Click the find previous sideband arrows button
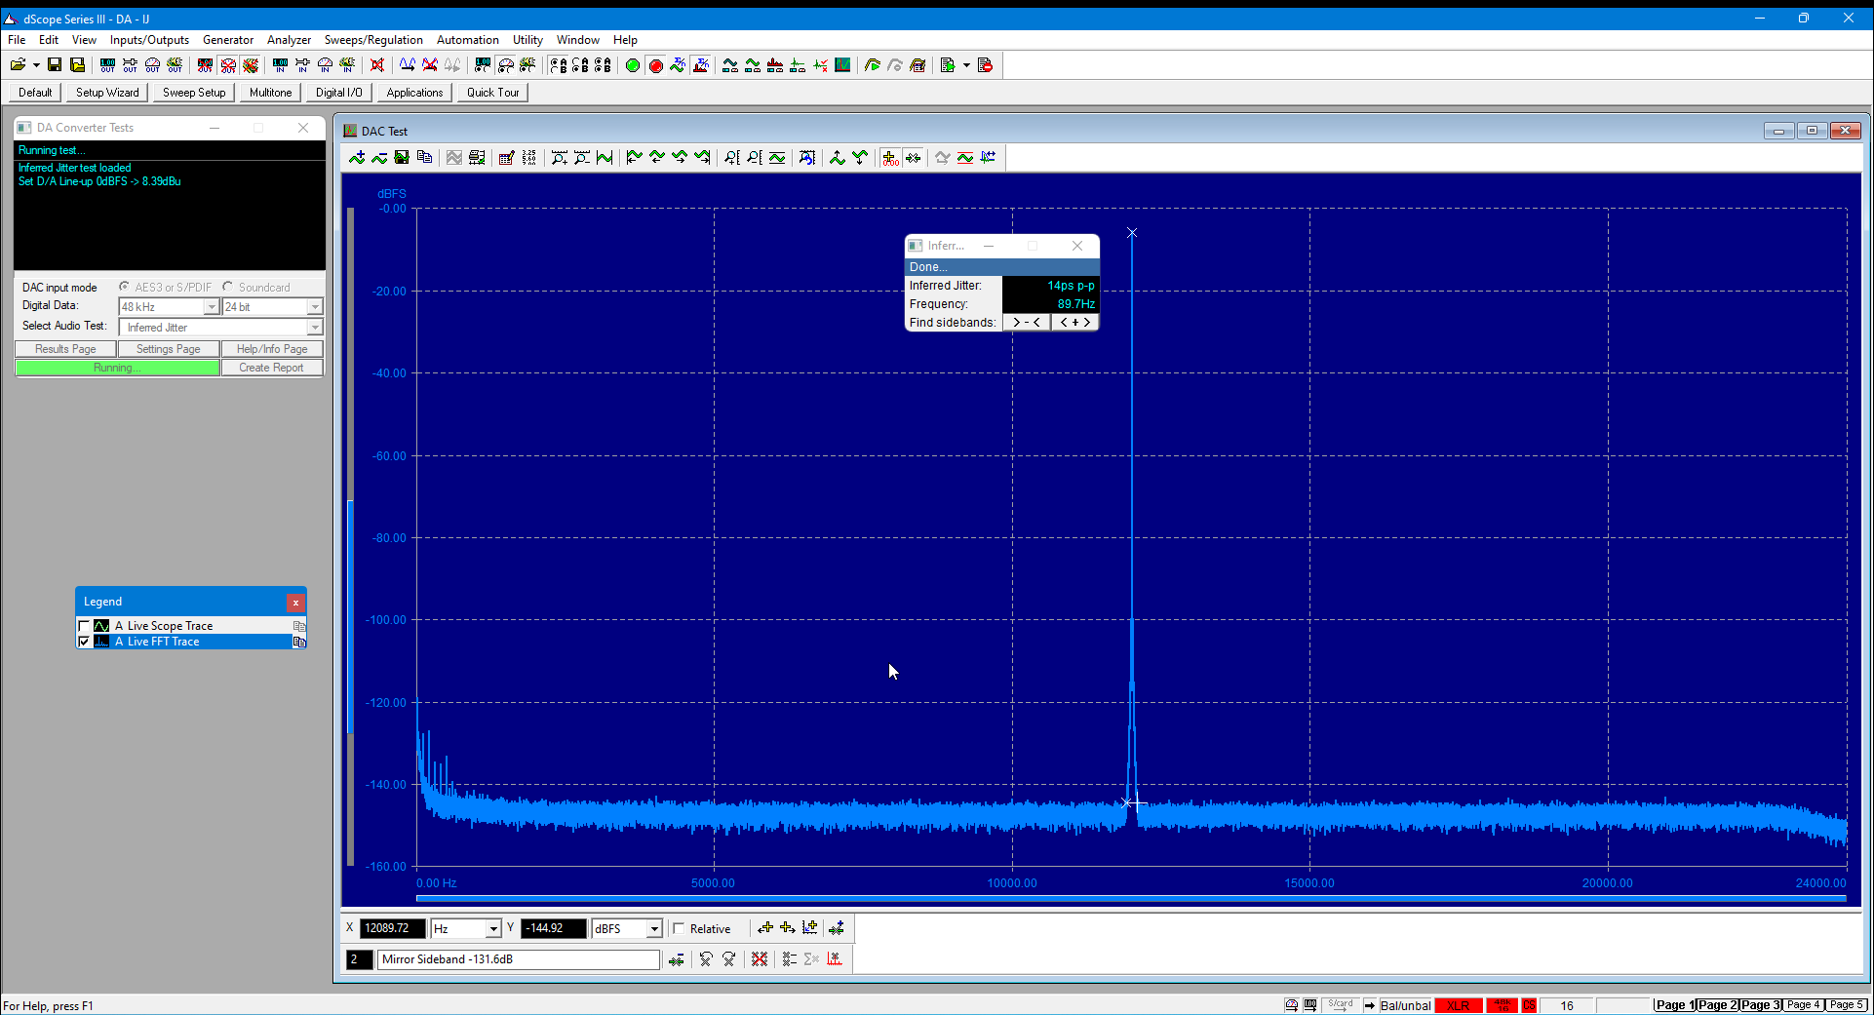 (1027, 323)
